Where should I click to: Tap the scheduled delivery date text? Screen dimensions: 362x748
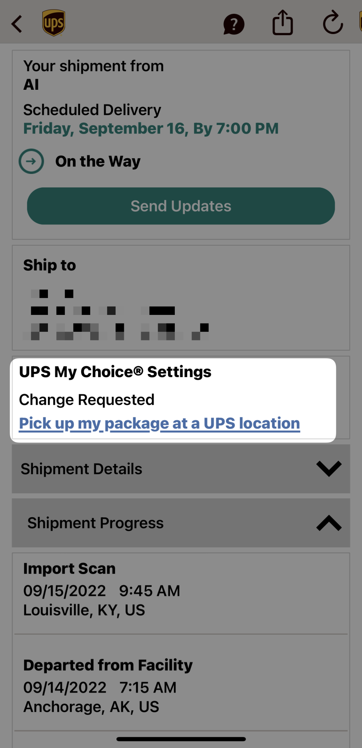(x=151, y=128)
